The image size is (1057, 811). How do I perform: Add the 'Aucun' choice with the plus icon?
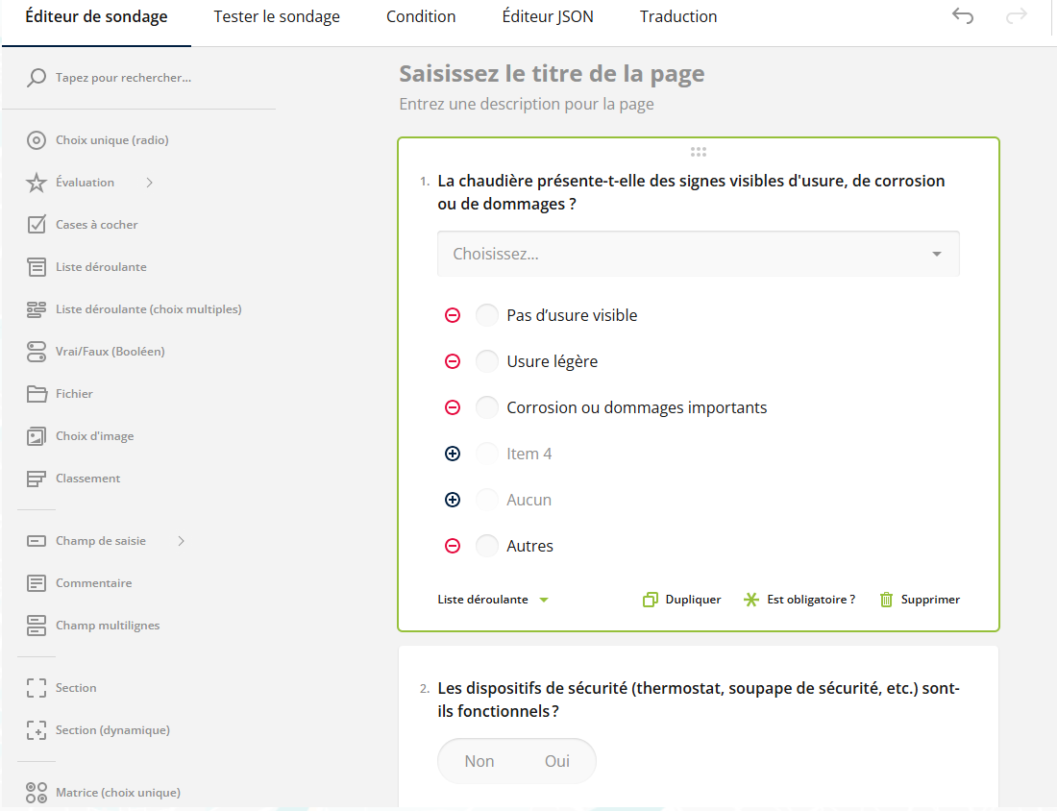pos(453,500)
